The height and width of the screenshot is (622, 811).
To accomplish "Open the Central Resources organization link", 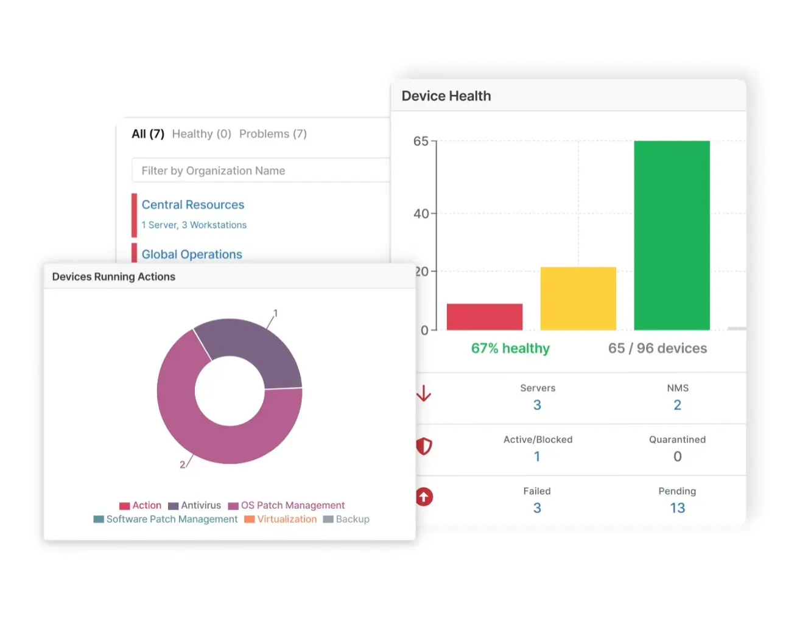I will 193,205.
